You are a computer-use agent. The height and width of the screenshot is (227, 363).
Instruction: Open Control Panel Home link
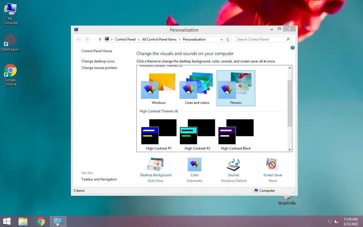pyautogui.click(x=97, y=51)
